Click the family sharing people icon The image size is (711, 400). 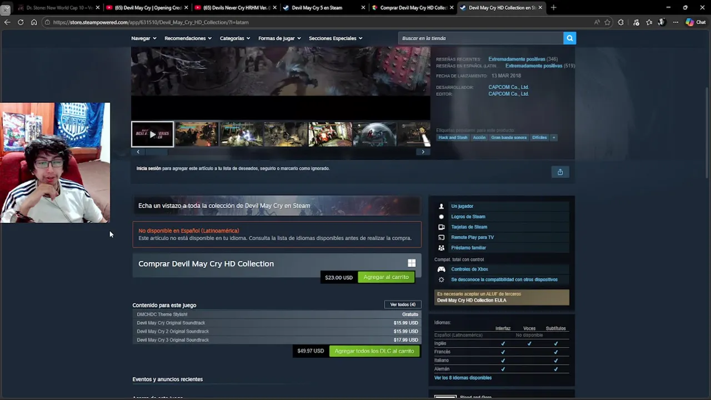[442, 248]
